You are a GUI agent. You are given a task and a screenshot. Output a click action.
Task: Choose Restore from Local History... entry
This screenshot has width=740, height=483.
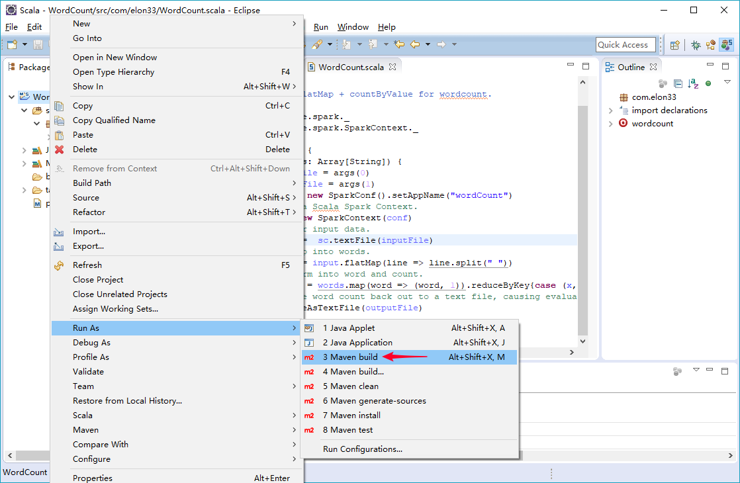tap(177, 401)
